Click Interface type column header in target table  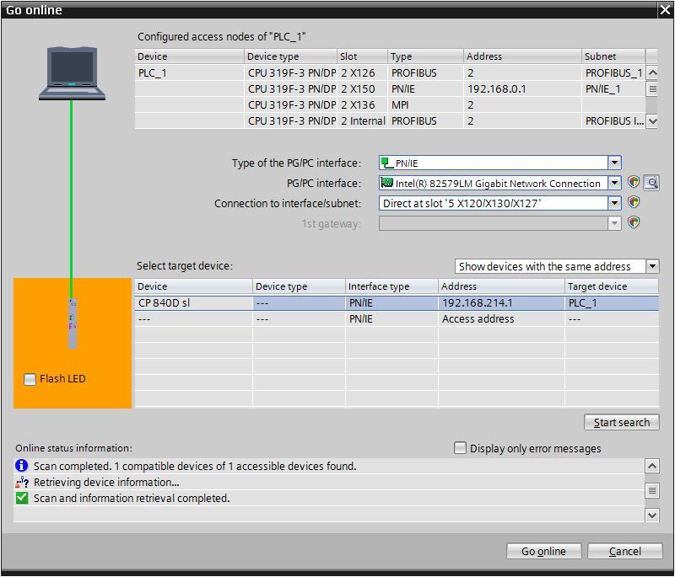click(x=391, y=286)
